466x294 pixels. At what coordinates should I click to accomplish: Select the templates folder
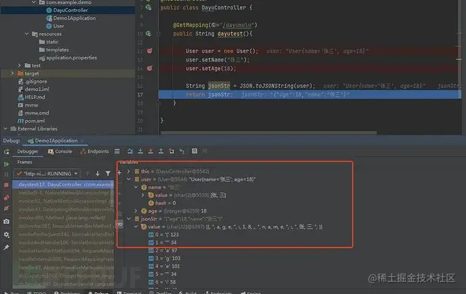coord(57,50)
